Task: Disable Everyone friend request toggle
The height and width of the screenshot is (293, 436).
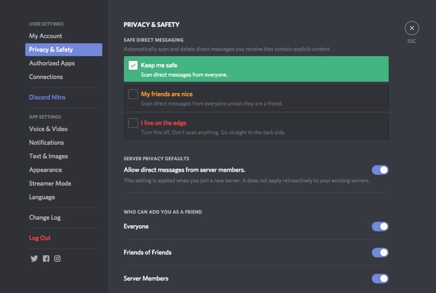Action: tap(380, 227)
